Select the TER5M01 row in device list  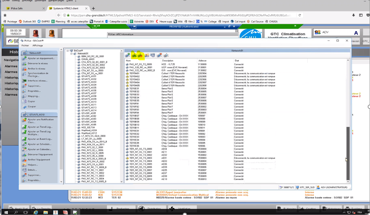click(134, 73)
